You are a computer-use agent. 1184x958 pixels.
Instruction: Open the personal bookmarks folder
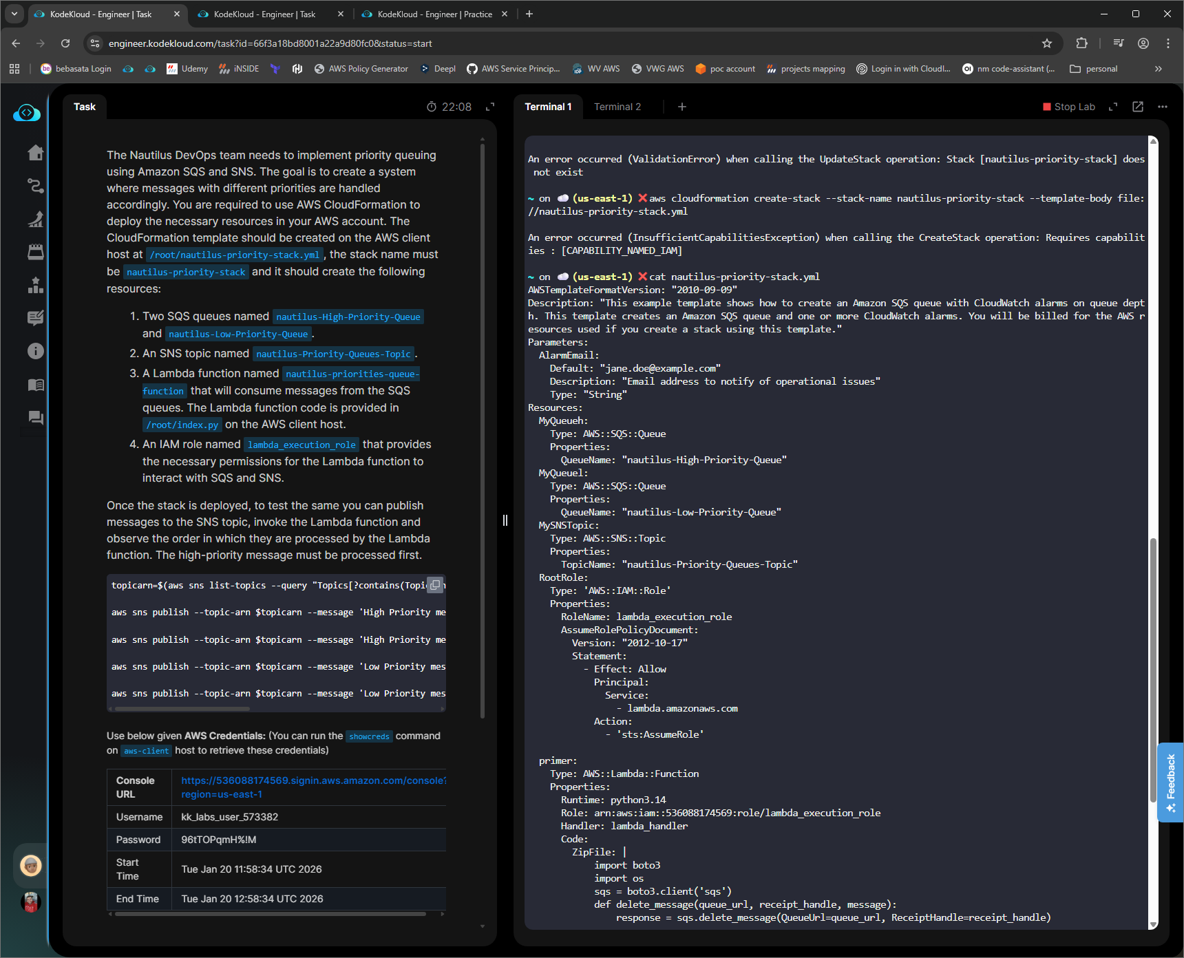pos(1094,69)
